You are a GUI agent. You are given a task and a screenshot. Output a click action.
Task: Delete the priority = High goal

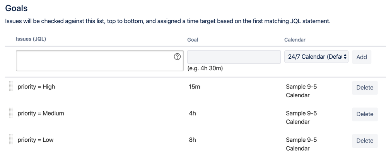[365, 88]
